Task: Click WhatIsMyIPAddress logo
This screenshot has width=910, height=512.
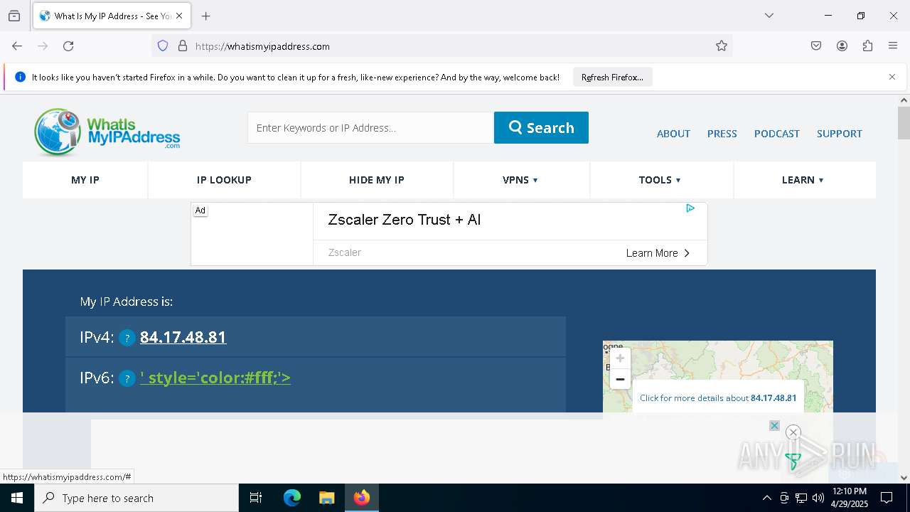Action: tap(107, 132)
